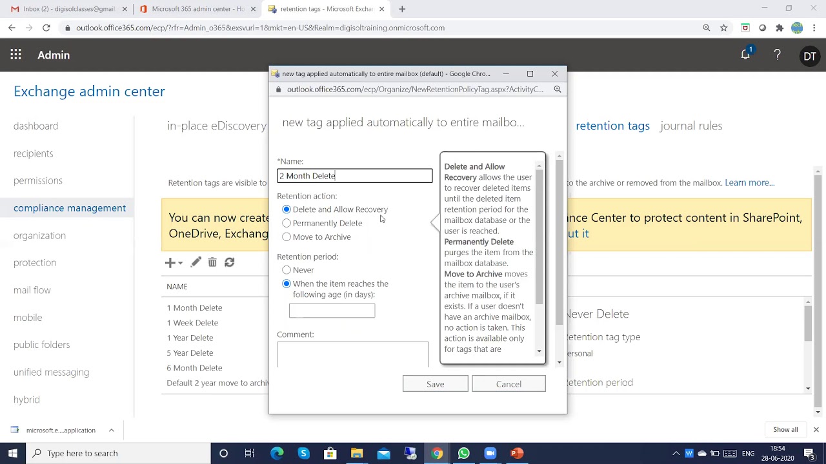Open Skype from taskbar
This screenshot has height=464, width=826.
pos(303,453)
